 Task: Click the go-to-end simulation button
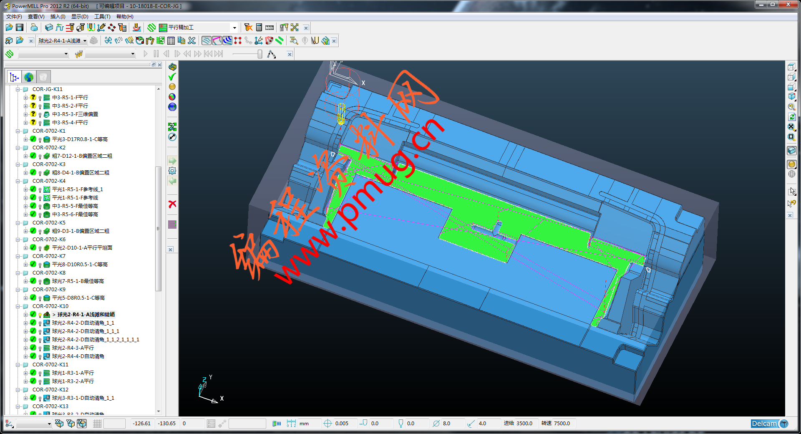[219, 54]
